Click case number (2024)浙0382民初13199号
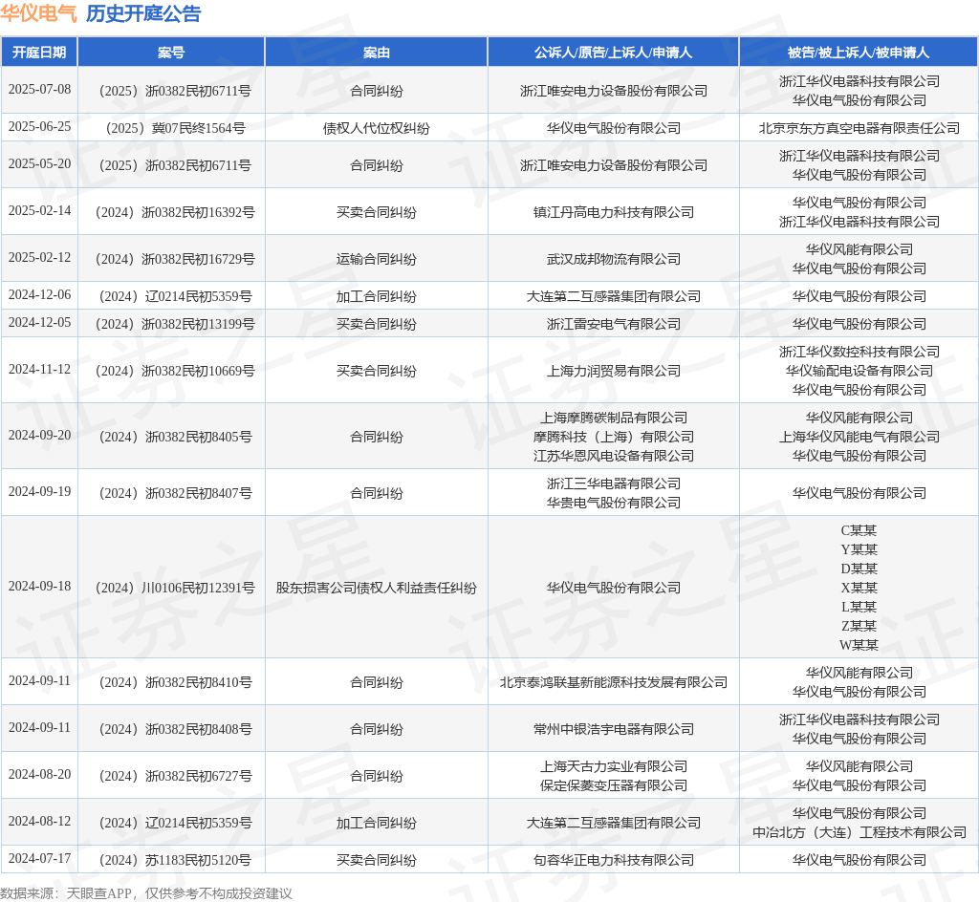Viewport: 979px width, 902px height. [x=172, y=324]
